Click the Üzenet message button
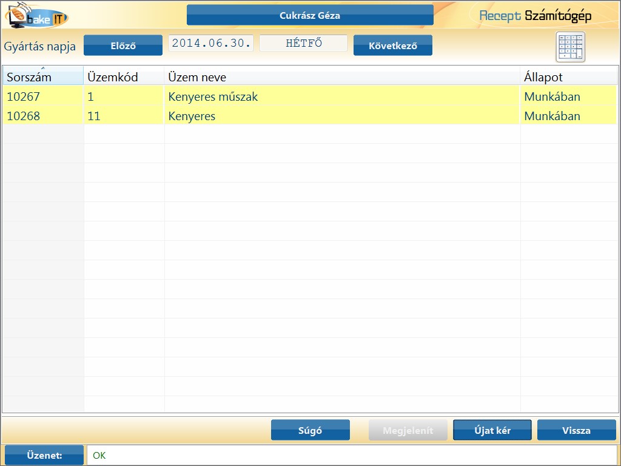Viewport: 621px width, 466px height. pos(44,455)
